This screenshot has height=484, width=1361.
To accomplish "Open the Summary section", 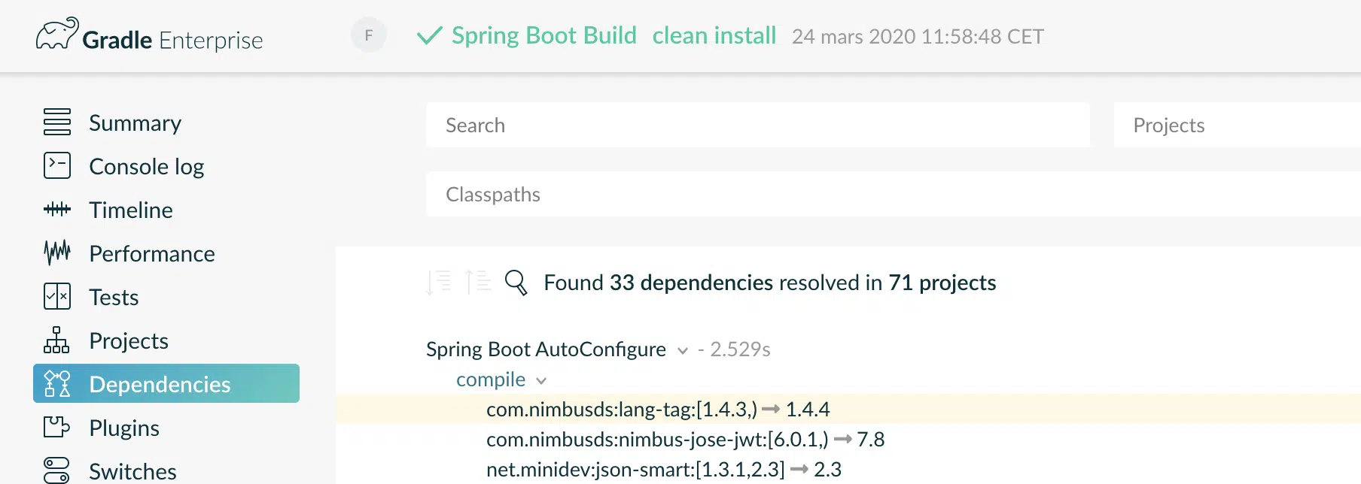I will [x=135, y=123].
